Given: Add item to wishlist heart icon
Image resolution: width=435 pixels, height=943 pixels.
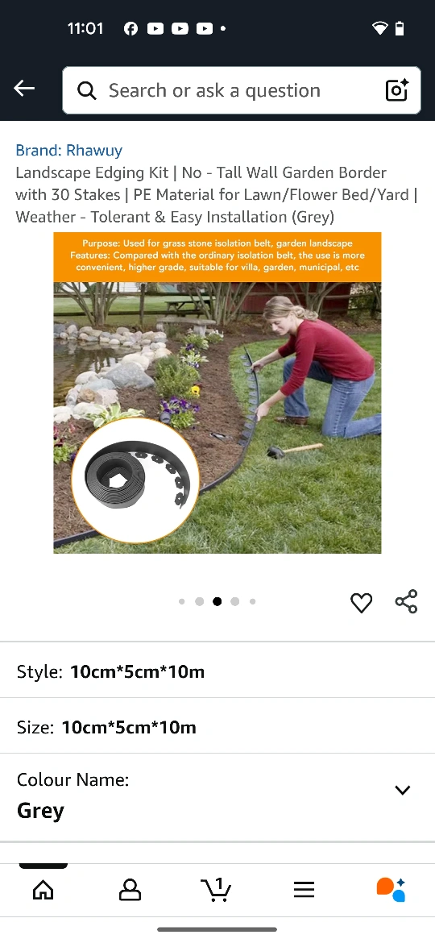Looking at the screenshot, I should pyautogui.click(x=361, y=602).
